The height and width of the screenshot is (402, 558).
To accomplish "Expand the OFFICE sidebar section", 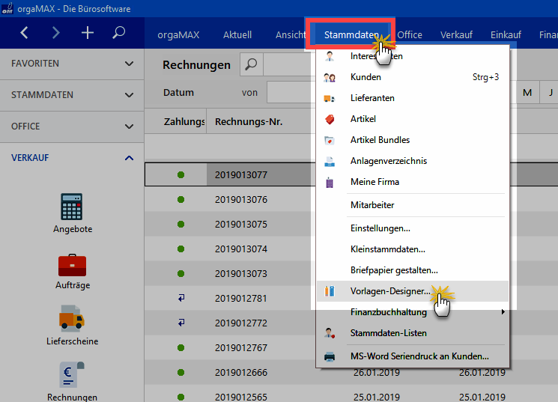I will click(x=72, y=127).
